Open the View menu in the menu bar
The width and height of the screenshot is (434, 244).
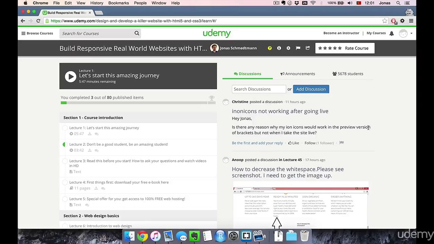click(81, 3)
